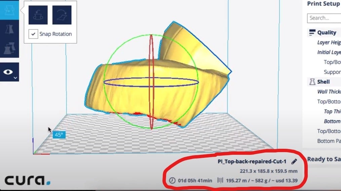Select the Wall Thickness setting
This screenshot has height=191, width=341.
[x=329, y=92]
